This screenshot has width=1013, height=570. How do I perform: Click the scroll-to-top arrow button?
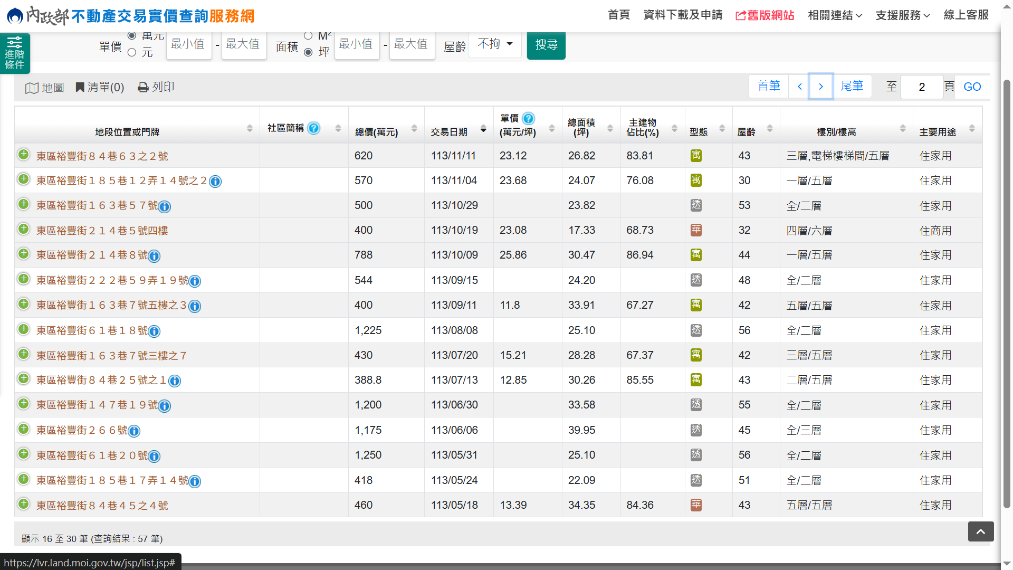coord(981,531)
